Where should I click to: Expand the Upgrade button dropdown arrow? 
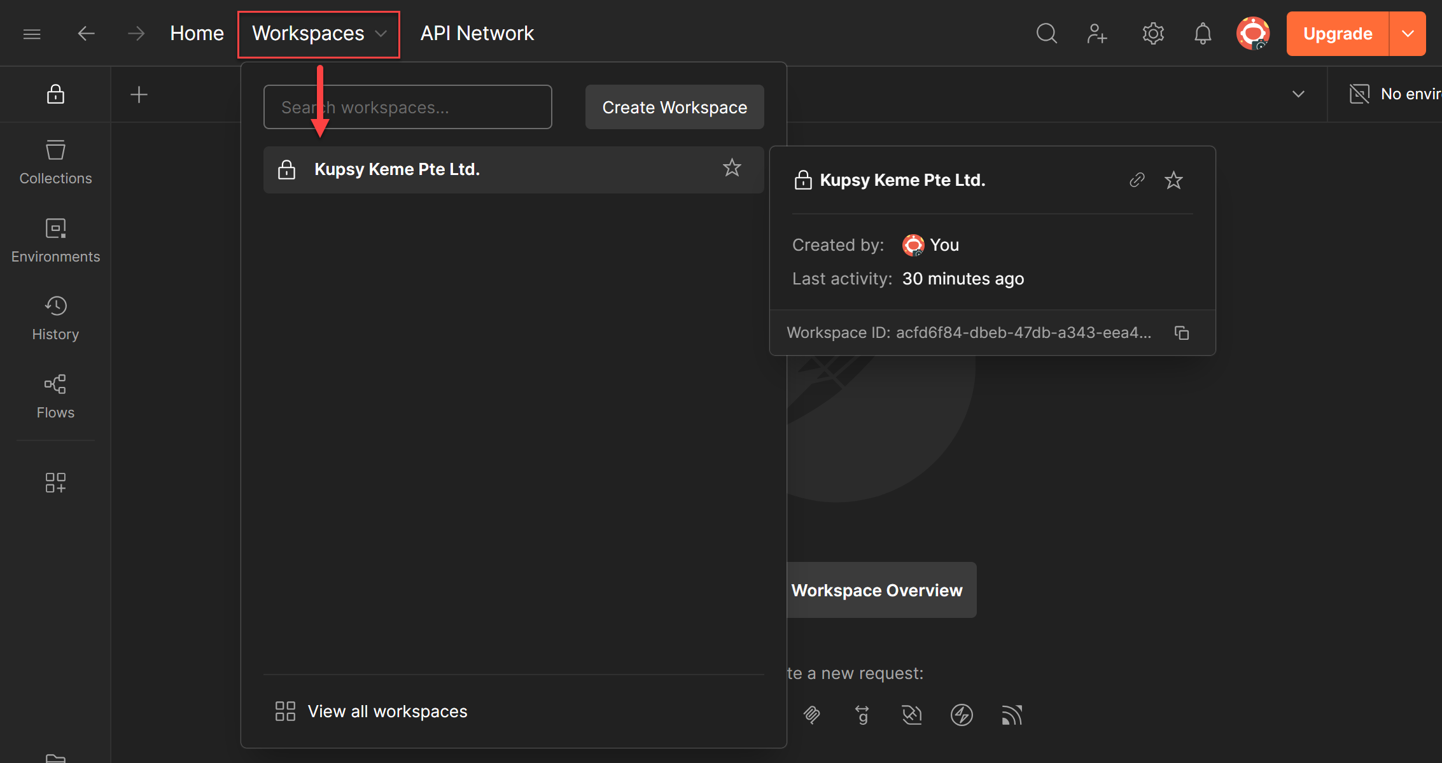[1408, 34]
